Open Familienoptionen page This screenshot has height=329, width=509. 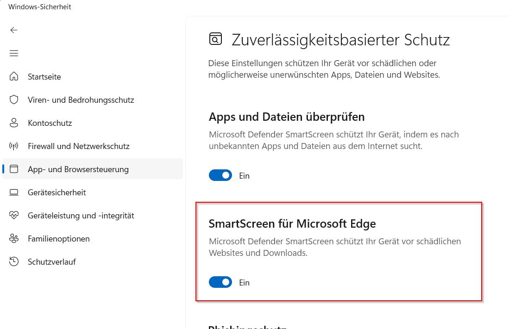(x=58, y=239)
